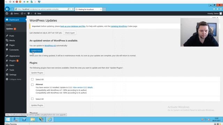Click the browser back arrow button
The height and width of the screenshot is (125, 223).
pos(7,9)
